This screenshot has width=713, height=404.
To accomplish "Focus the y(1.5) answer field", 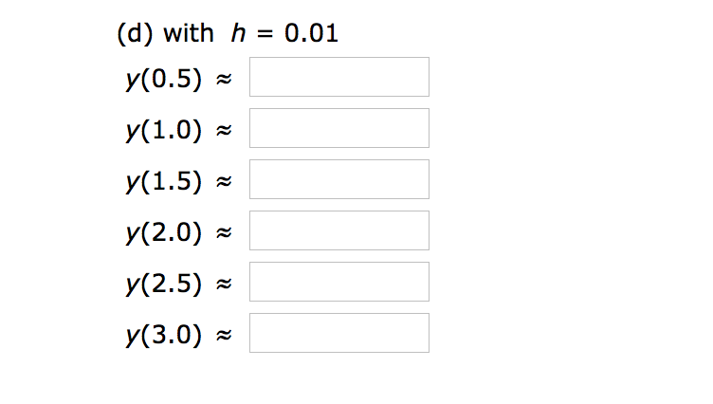I will pyautogui.click(x=339, y=179).
